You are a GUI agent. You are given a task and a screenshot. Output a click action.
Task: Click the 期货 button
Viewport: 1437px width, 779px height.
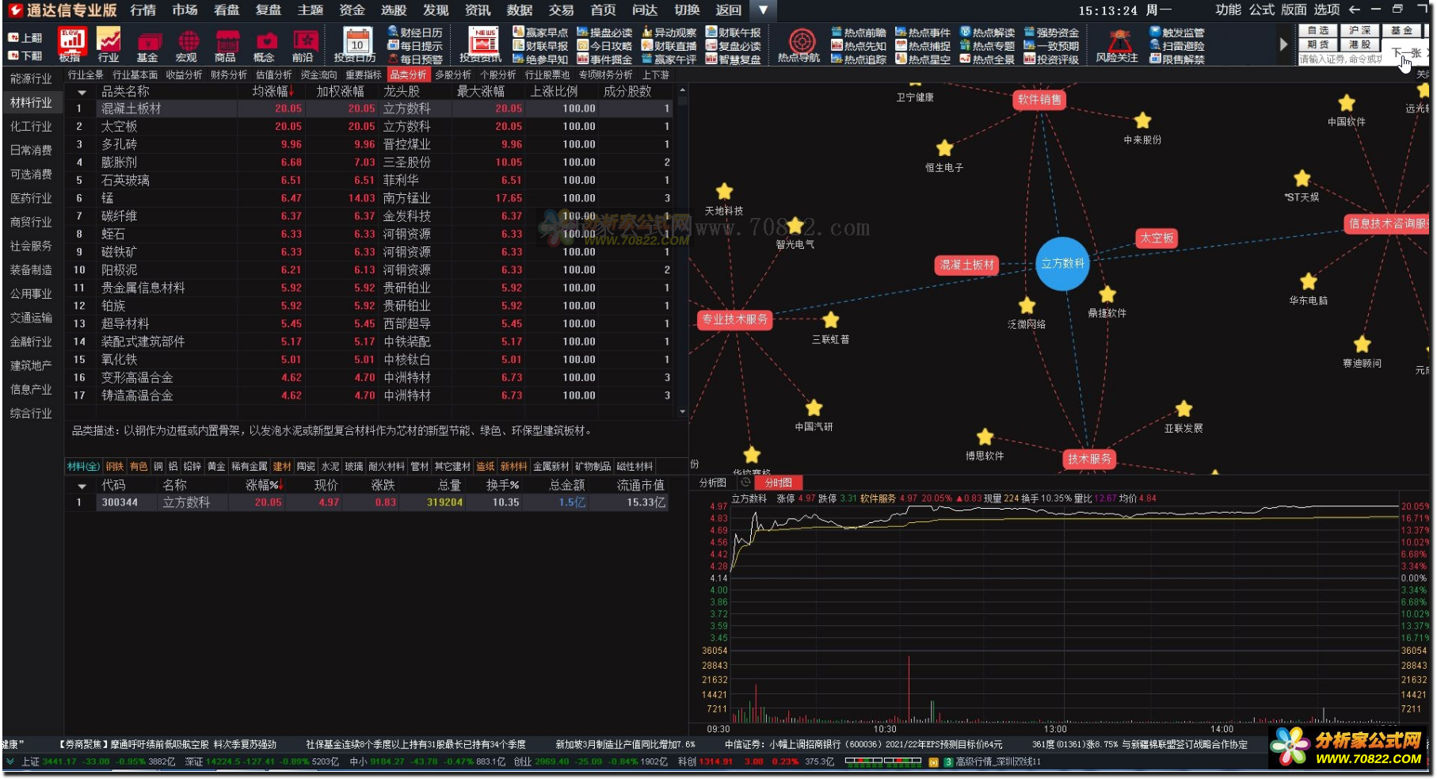pos(1318,44)
